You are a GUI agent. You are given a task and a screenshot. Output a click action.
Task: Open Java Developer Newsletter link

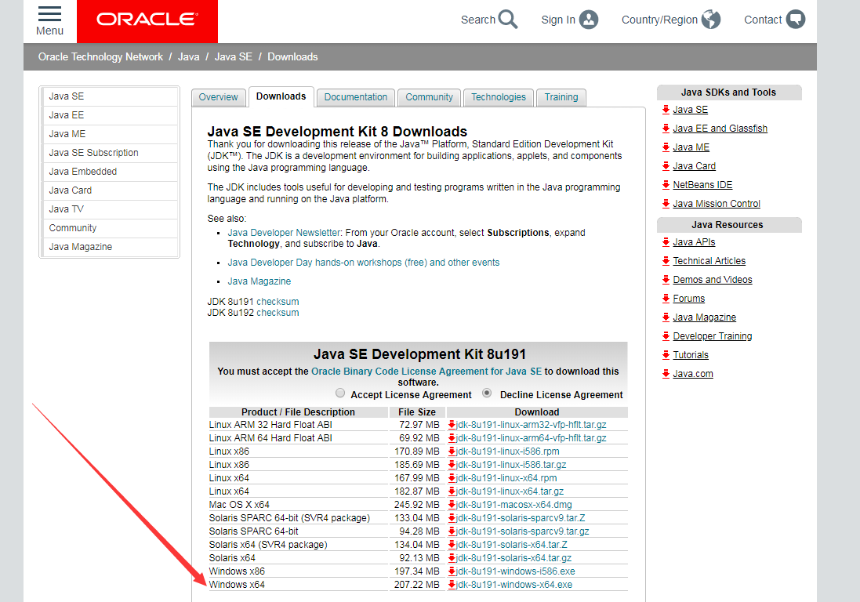point(284,233)
